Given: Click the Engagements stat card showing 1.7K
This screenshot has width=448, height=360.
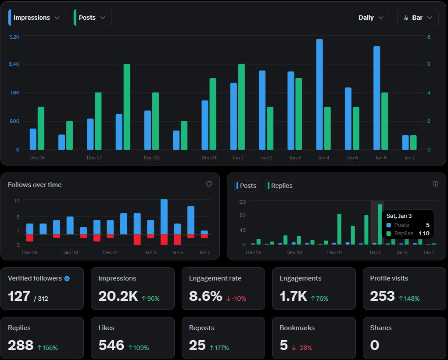Looking at the screenshot, I should (314, 288).
